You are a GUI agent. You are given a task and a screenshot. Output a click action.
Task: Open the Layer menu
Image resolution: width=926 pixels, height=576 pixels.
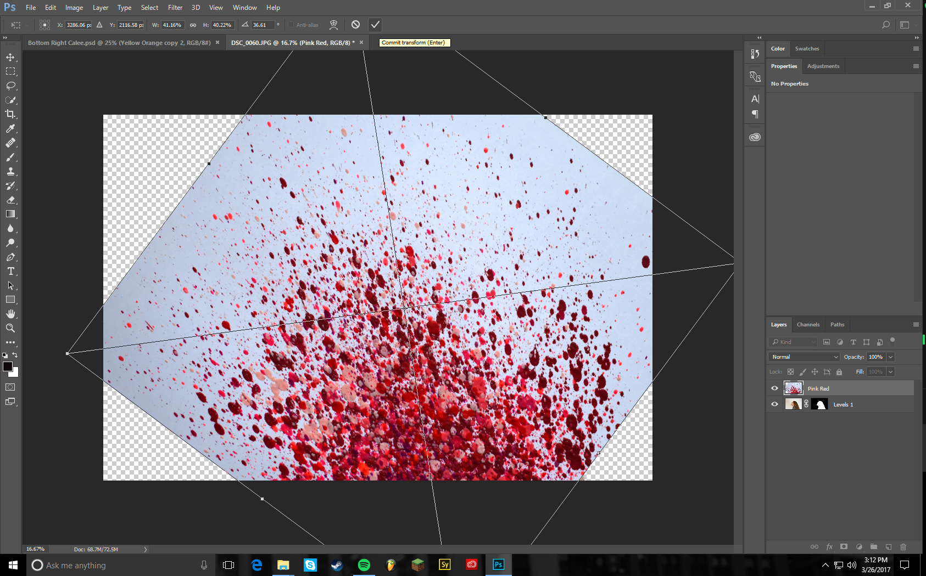coord(101,8)
